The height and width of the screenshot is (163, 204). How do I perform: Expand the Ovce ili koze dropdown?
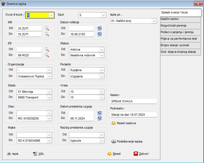tap(51, 15)
